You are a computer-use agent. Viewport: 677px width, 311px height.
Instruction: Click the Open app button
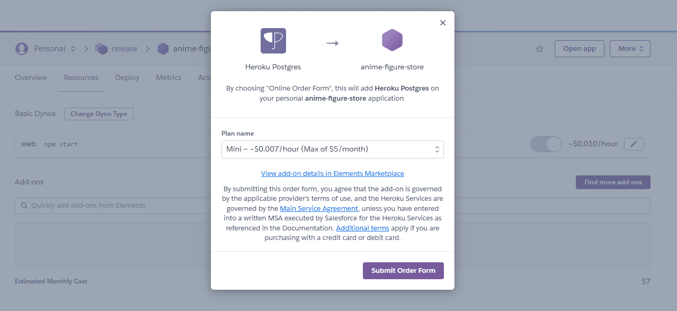[x=580, y=49]
